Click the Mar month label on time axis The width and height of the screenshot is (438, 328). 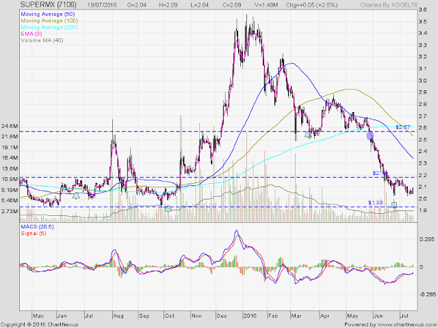pos(296,316)
